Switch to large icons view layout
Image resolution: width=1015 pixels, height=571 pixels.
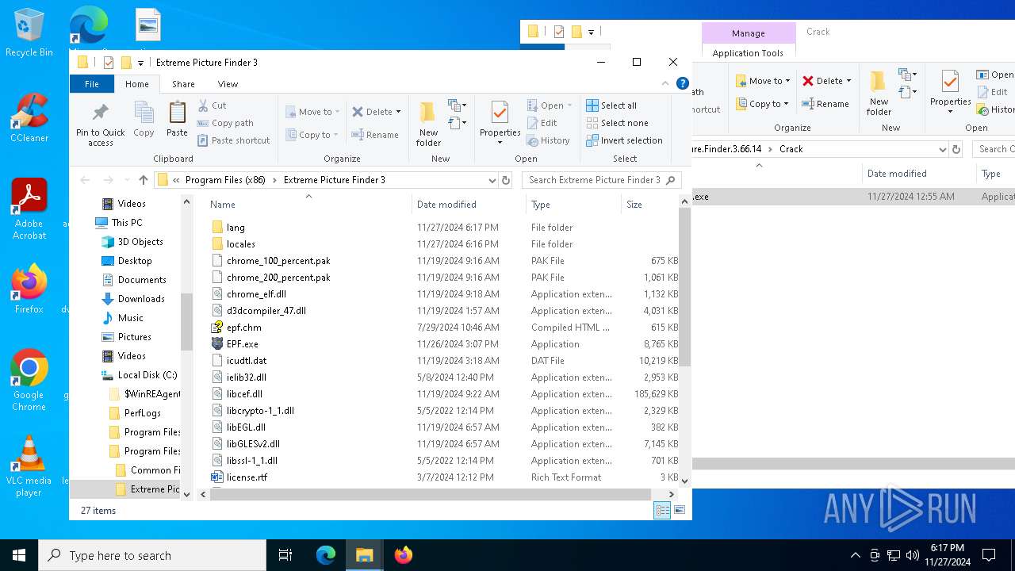click(680, 511)
